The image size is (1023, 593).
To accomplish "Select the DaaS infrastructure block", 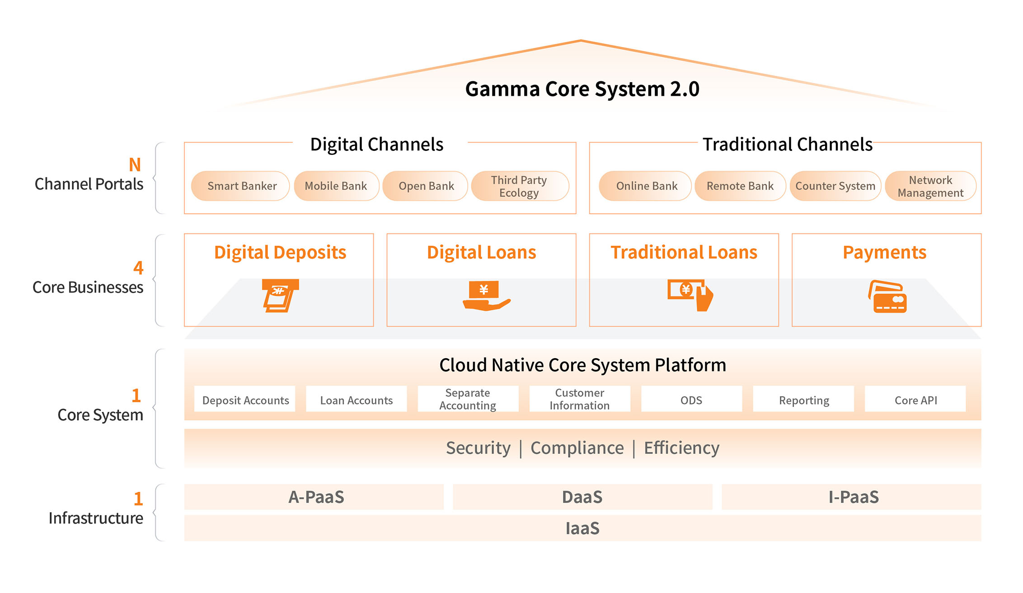I will click(x=582, y=497).
